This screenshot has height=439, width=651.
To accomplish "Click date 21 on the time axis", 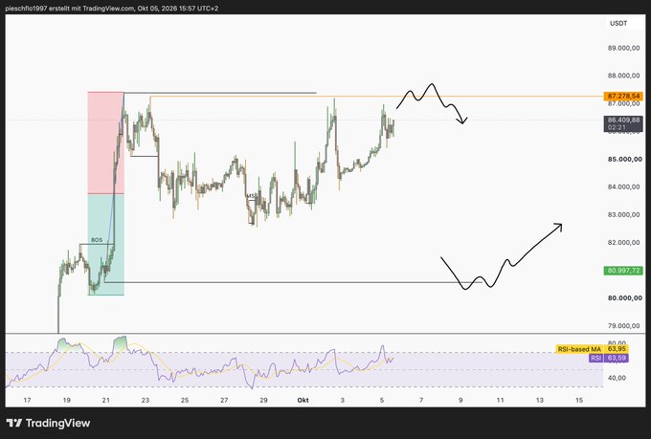I will [106, 401].
